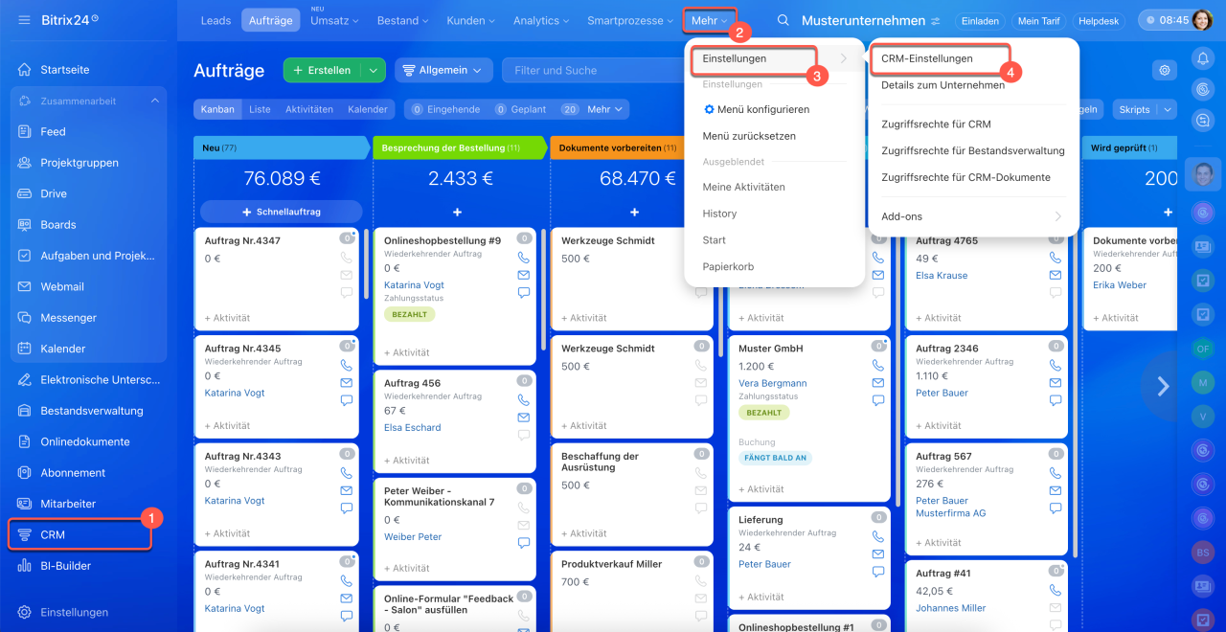The width and height of the screenshot is (1226, 632).
Task: Click the plus under 2.433 € column
Action: [457, 212]
